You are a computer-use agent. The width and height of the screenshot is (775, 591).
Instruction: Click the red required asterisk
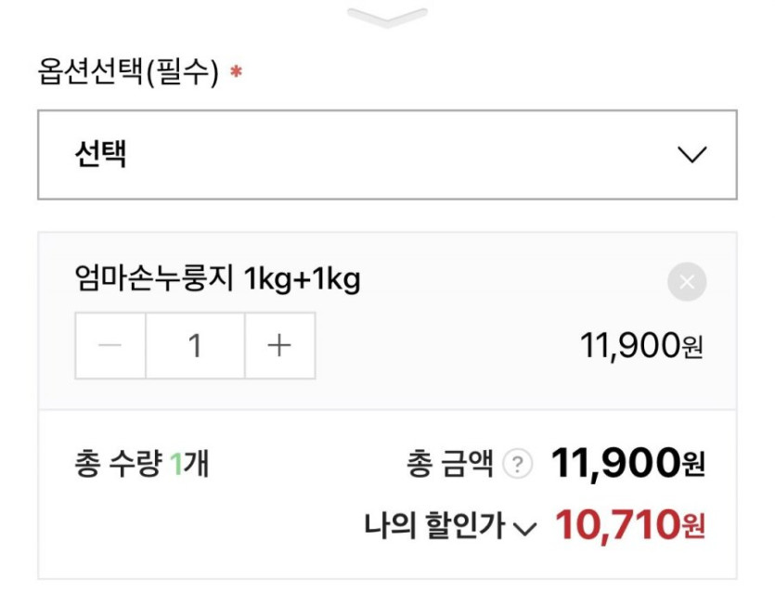point(236,72)
